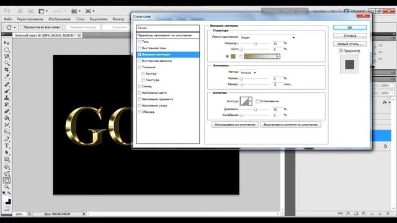The image size is (397, 223).
Task: Enable the Тиснение checkbox
Action: (x=140, y=67)
